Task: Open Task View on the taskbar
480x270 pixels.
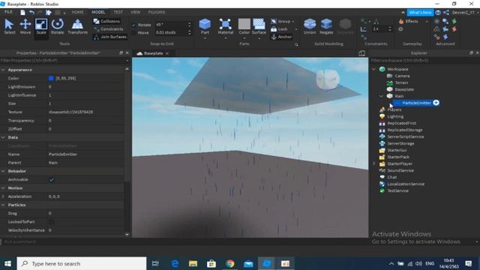Action: (155, 263)
